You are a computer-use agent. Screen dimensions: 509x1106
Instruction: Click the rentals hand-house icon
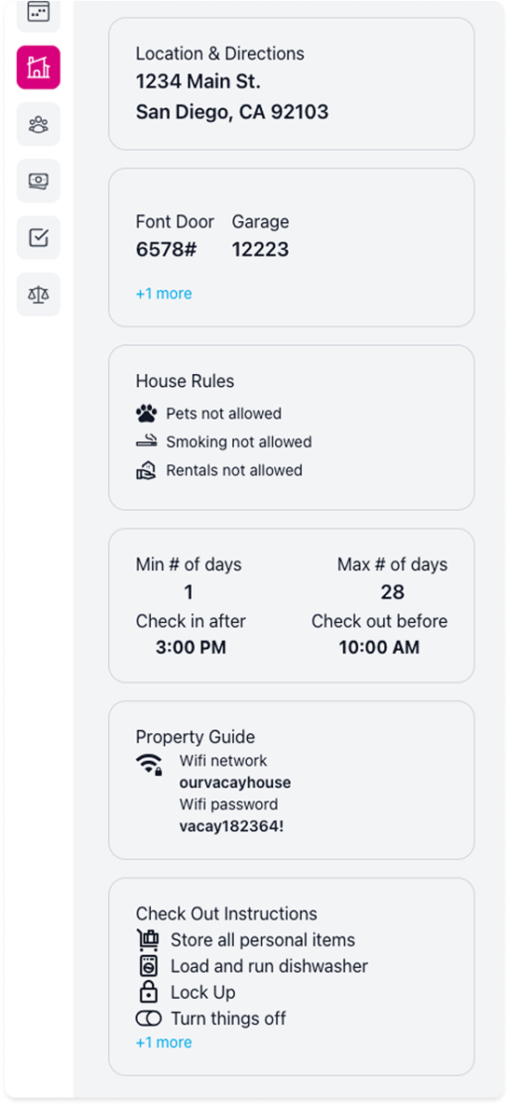[146, 471]
